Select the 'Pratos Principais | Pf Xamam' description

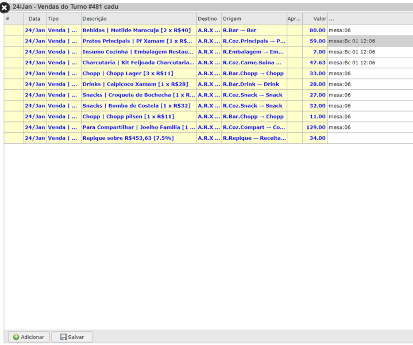point(139,41)
